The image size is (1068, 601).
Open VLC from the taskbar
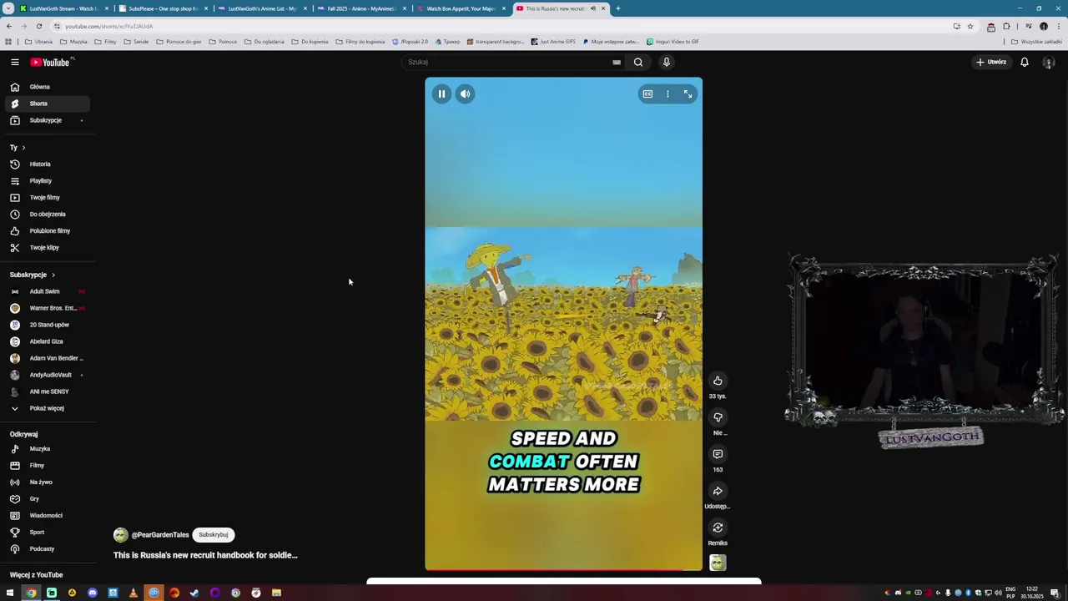pyautogui.click(x=133, y=593)
